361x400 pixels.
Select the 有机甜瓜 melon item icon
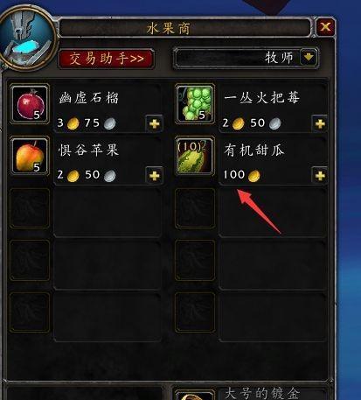tap(195, 156)
